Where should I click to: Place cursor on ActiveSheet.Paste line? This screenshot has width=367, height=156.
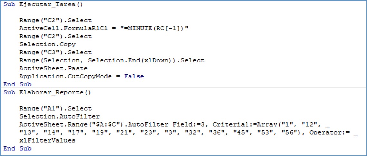click(53, 69)
